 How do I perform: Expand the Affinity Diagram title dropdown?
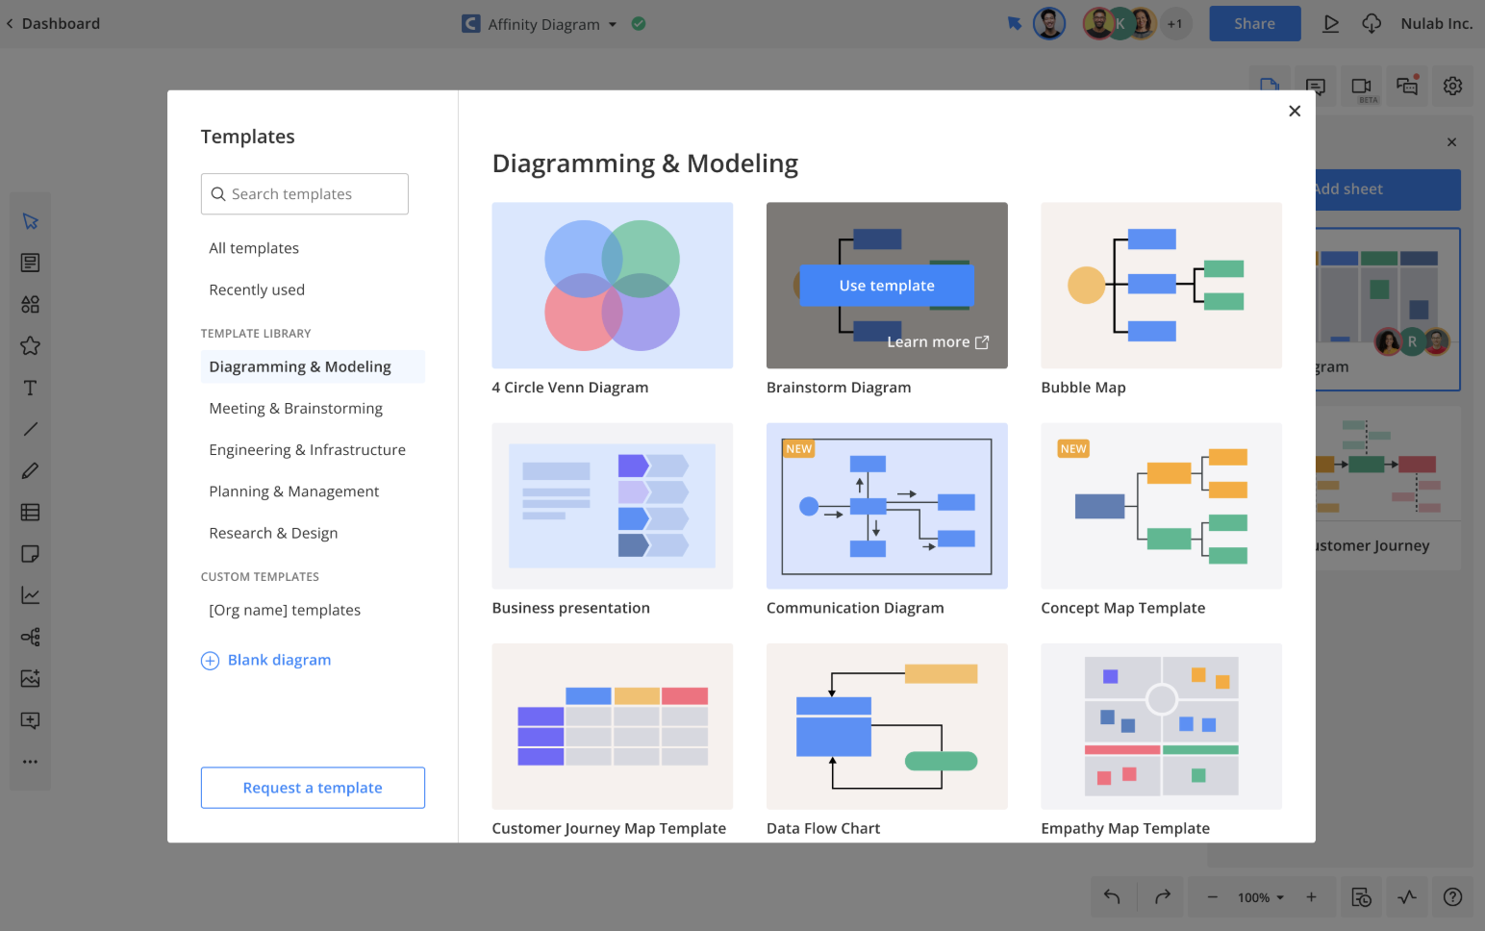[x=612, y=25]
